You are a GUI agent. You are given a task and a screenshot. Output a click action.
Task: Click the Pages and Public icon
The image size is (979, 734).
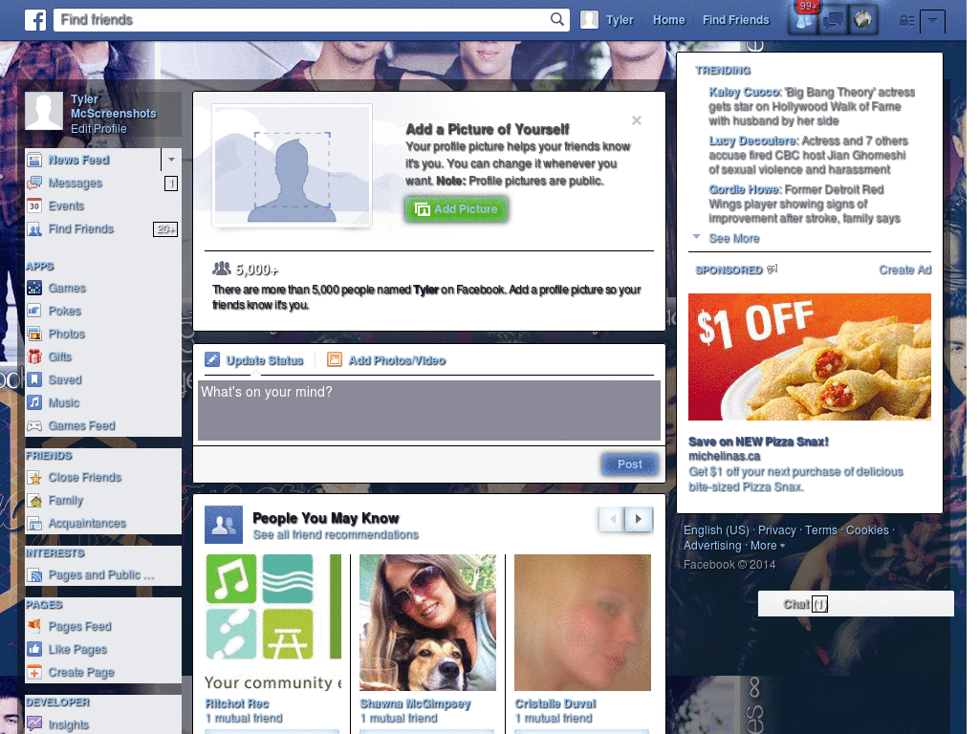coord(34,574)
